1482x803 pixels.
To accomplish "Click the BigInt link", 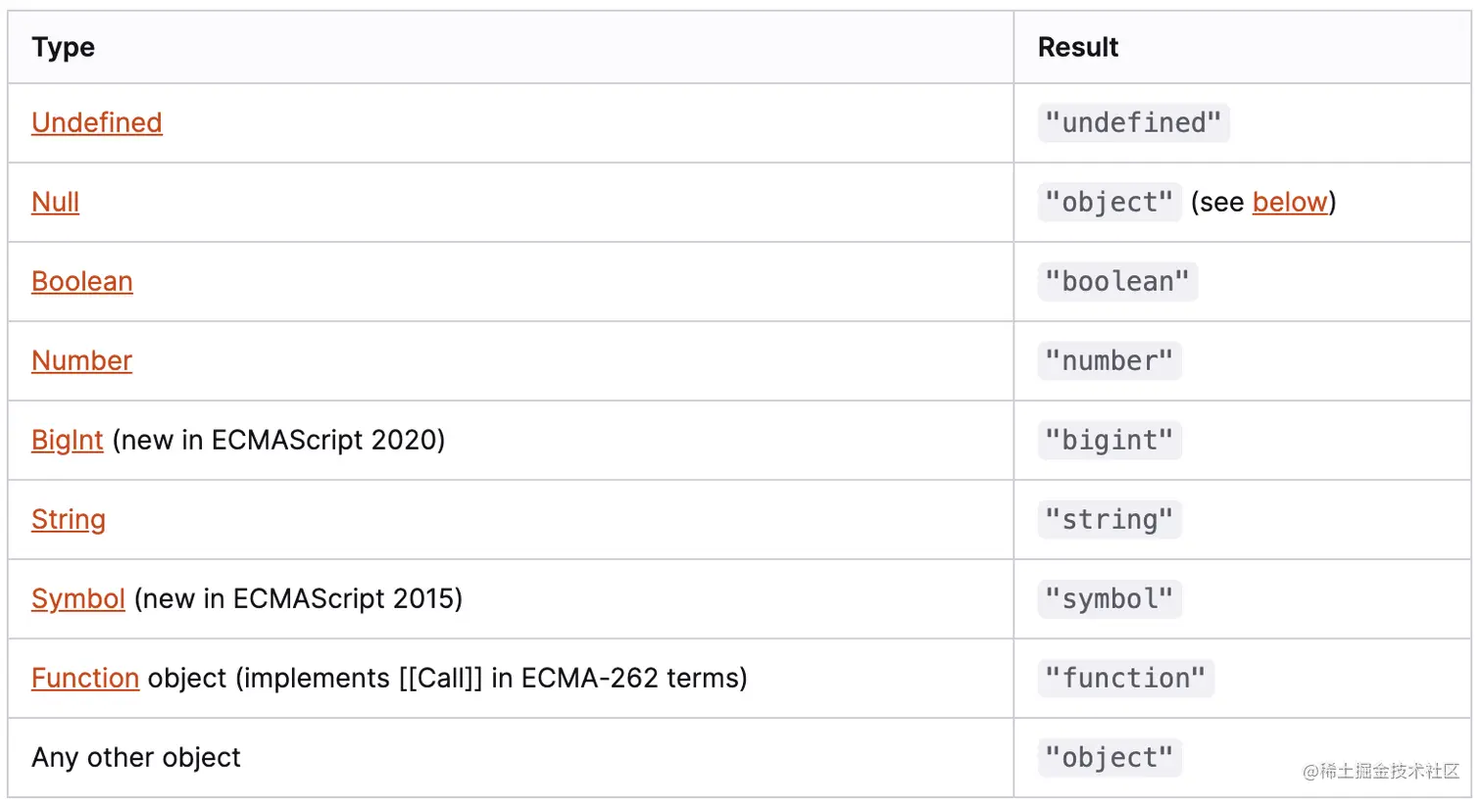I will click(67, 440).
